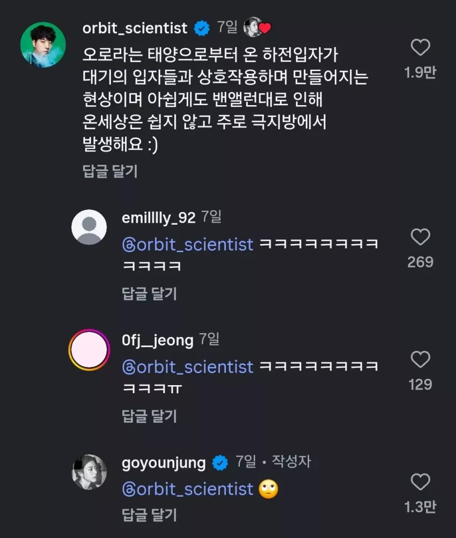The height and width of the screenshot is (538, 456).
Task: Open goyounjung's profile picture
Action: [x=89, y=472]
